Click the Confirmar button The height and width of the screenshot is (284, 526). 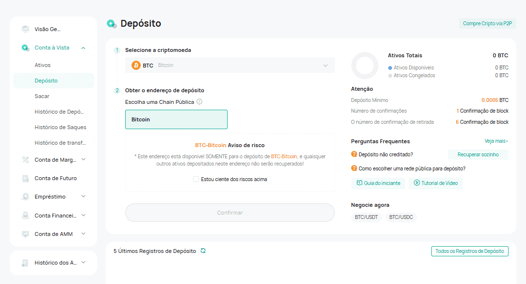tap(230, 213)
